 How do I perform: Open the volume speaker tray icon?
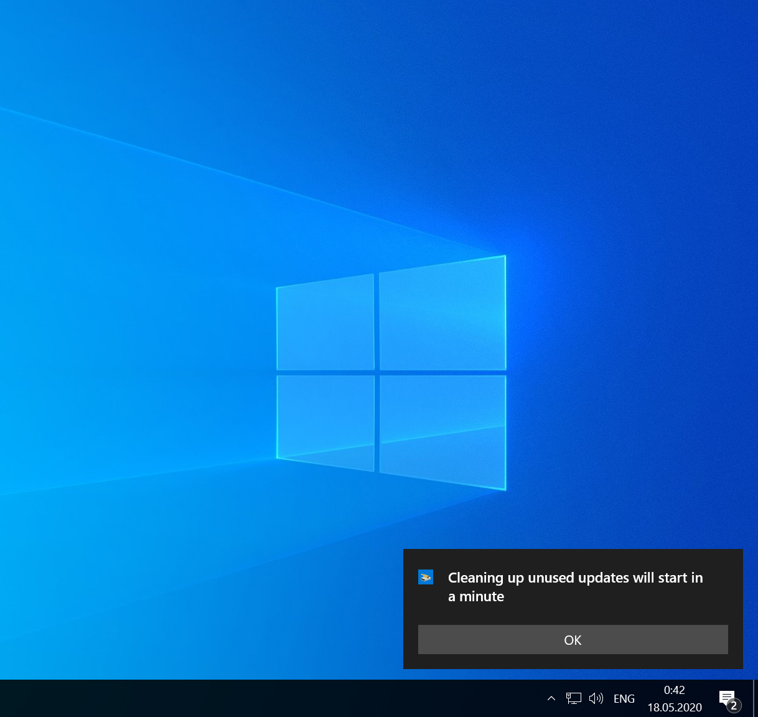click(596, 698)
